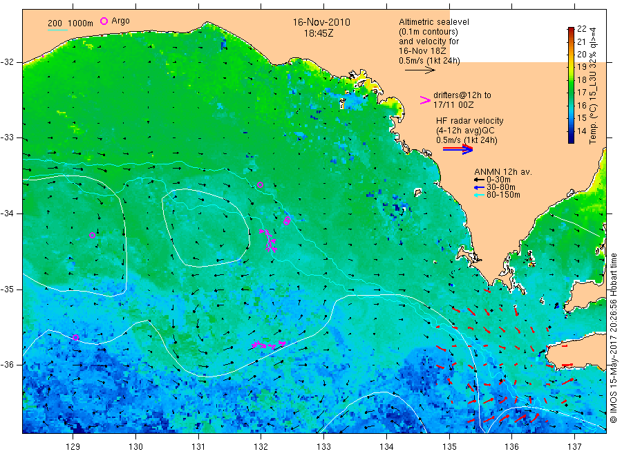This screenshot has height=456, width=622.
Task: Click latitude axis label -35
Action: click(7, 289)
